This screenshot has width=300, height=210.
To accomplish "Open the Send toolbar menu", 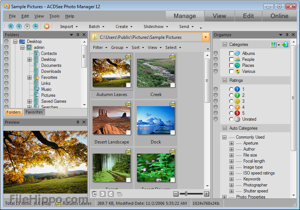I will 186,27.
